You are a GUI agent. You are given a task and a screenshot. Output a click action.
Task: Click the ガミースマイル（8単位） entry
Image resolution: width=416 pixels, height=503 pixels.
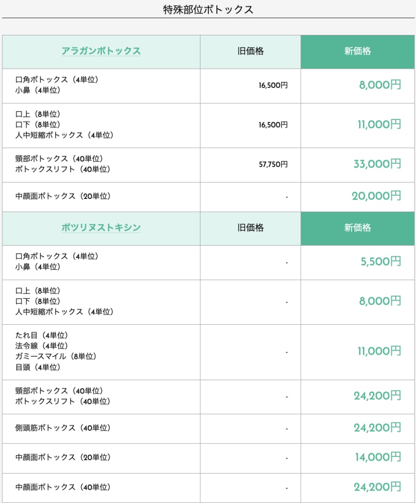(56, 357)
